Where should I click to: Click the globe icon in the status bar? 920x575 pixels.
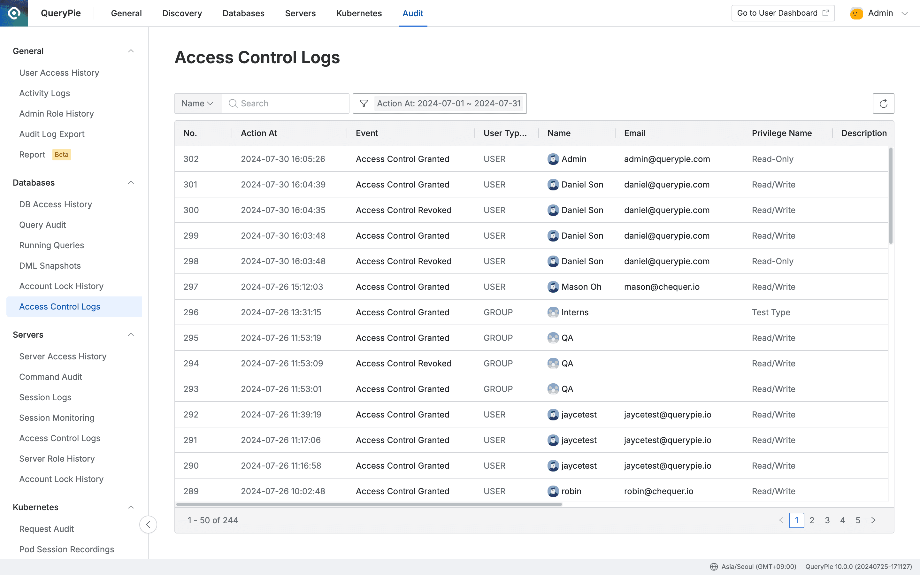pos(715,566)
